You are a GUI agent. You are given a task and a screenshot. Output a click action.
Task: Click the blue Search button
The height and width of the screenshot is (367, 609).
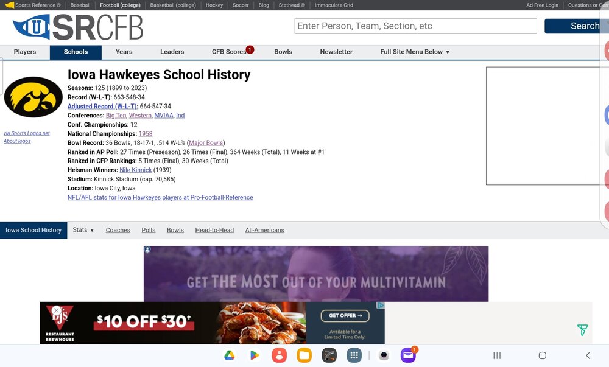tap(577, 26)
